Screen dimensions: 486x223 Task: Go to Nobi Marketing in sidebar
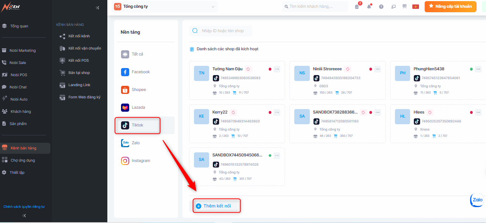23,50
